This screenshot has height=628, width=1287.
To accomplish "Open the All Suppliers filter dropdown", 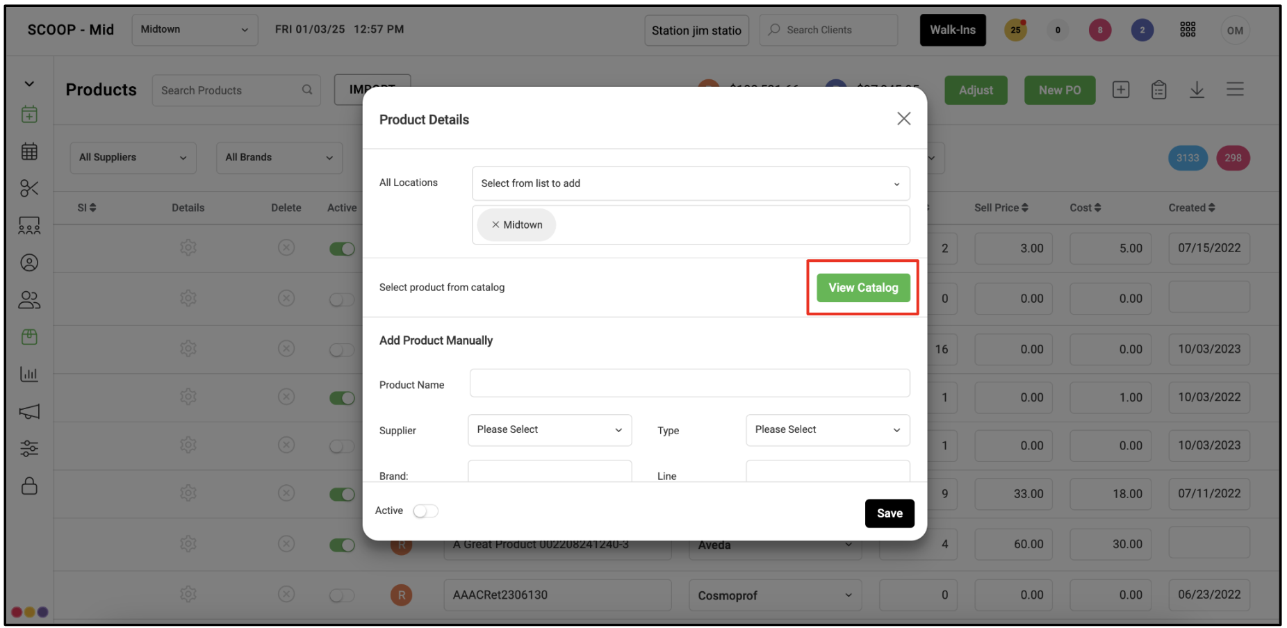I will click(133, 158).
